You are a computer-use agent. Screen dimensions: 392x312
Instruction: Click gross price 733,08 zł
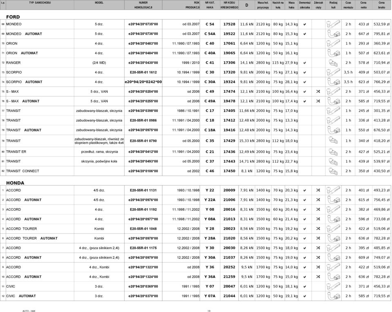pyautogui.click(x=381, y=219)
